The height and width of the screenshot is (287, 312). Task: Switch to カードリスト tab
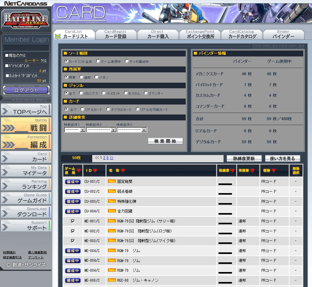click(x=74, y=34)
